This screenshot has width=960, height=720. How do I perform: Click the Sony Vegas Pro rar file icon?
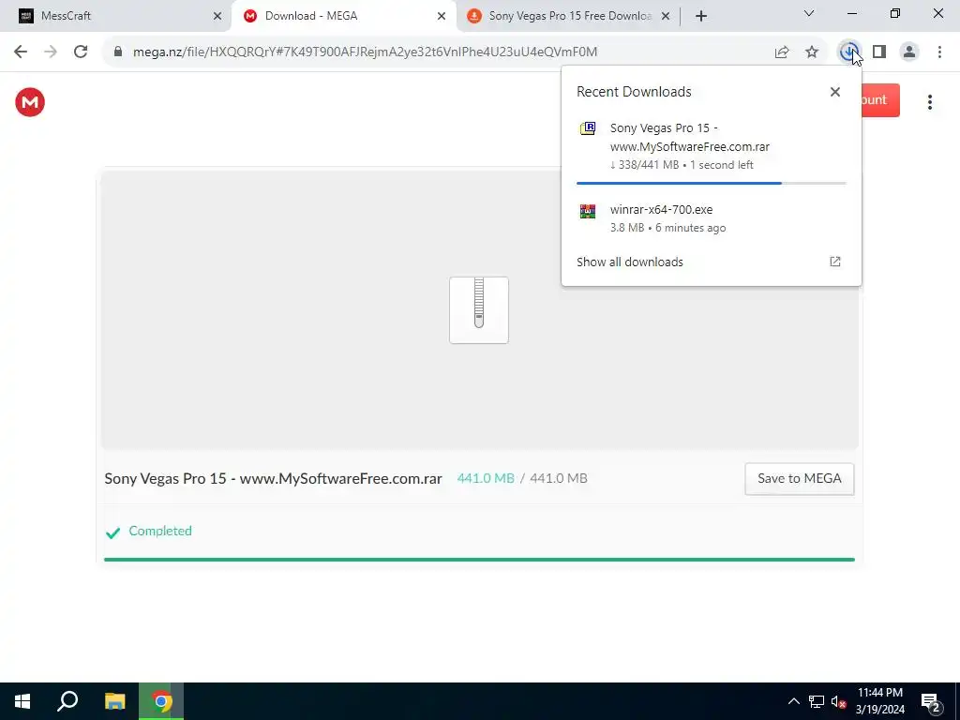pos(588,127)
